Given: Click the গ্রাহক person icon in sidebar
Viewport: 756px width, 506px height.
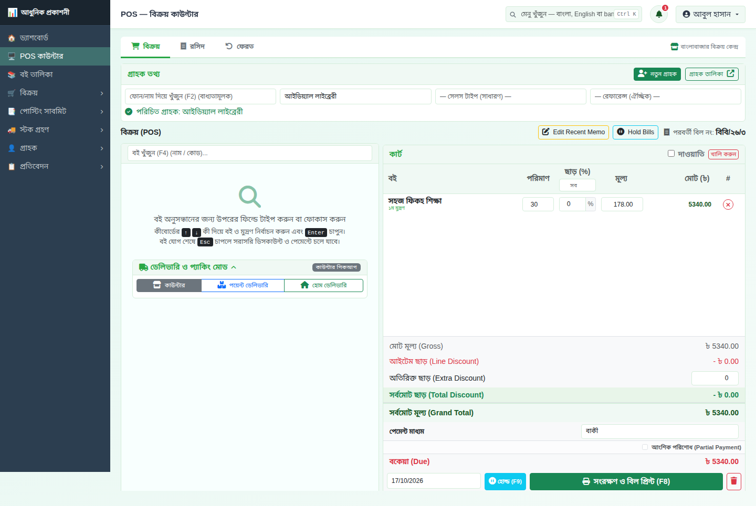Looking at the screenshot, I should (12, 148).
